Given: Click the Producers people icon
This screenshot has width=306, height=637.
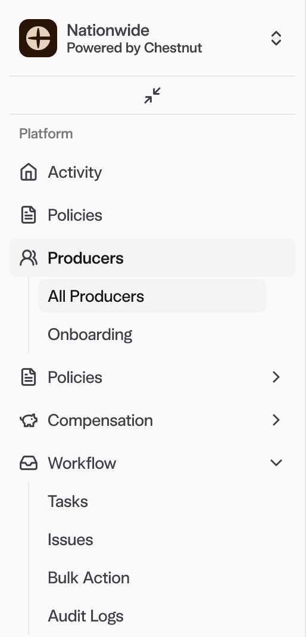Looking at the screenshot, I should tap(29, 258).
